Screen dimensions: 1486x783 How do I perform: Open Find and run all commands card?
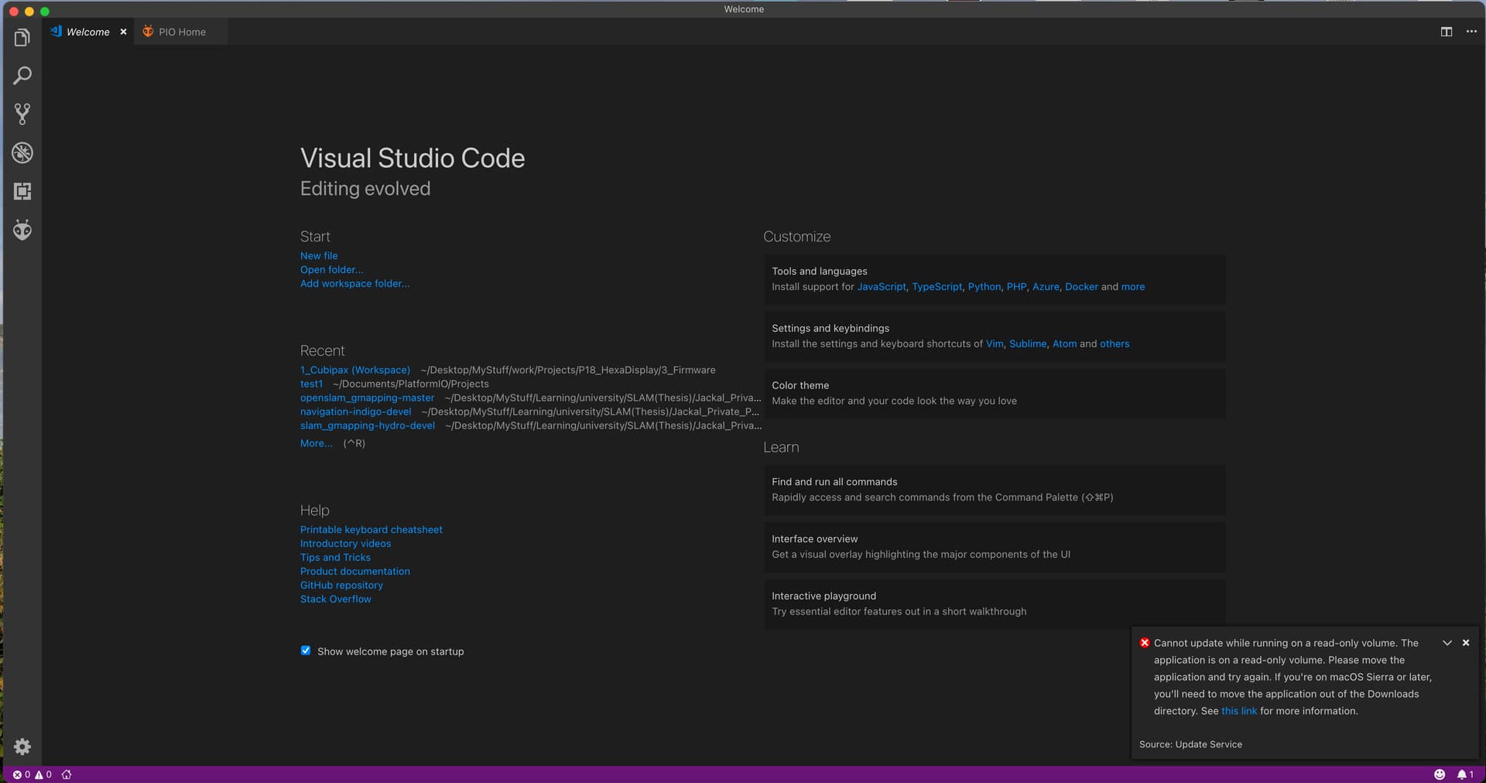click(995, 489)
